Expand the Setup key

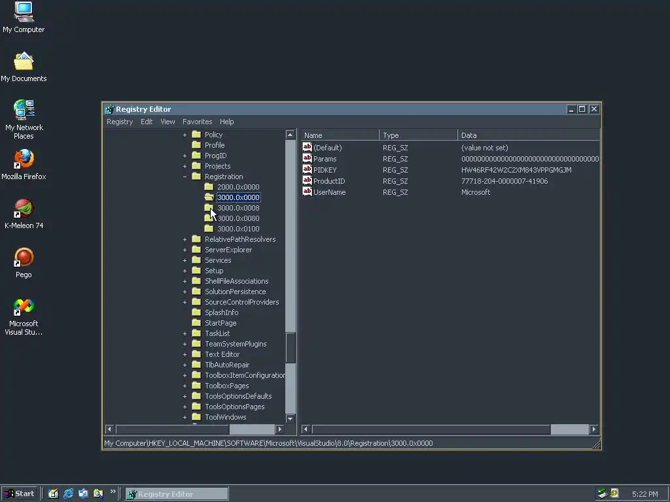coord(185,271)
